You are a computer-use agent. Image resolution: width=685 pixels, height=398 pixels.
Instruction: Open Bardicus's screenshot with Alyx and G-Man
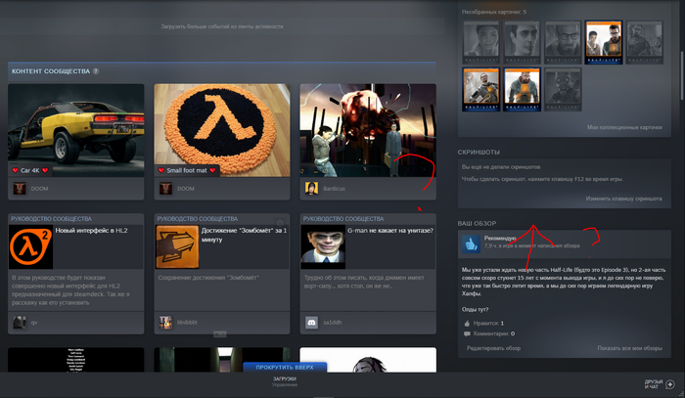pyautogui.click(x=368, y=130)
